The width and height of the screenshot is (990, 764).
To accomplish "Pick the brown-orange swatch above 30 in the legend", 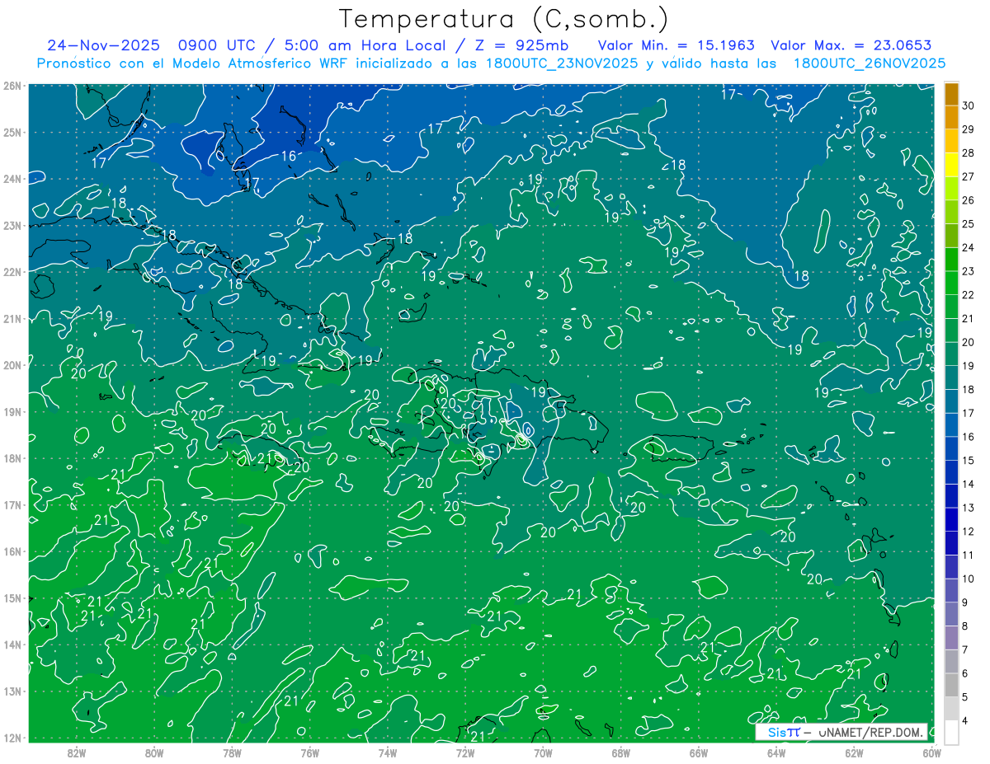I will (x=951, y=94).
